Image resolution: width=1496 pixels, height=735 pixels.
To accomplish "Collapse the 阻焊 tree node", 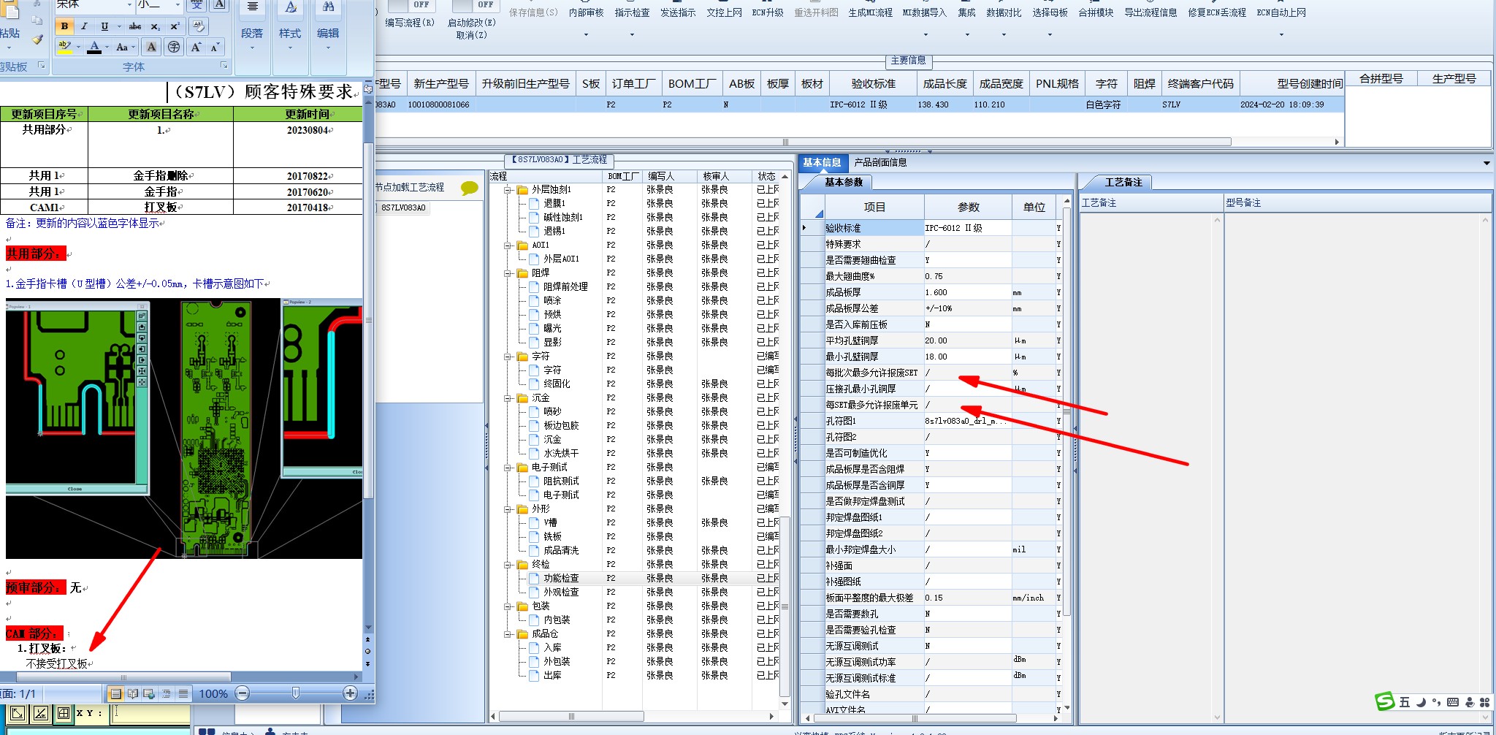I will tap(508, 273).
